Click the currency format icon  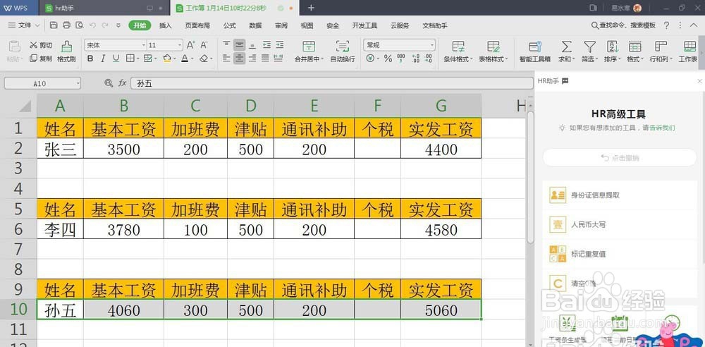click(x=370, y=59)
